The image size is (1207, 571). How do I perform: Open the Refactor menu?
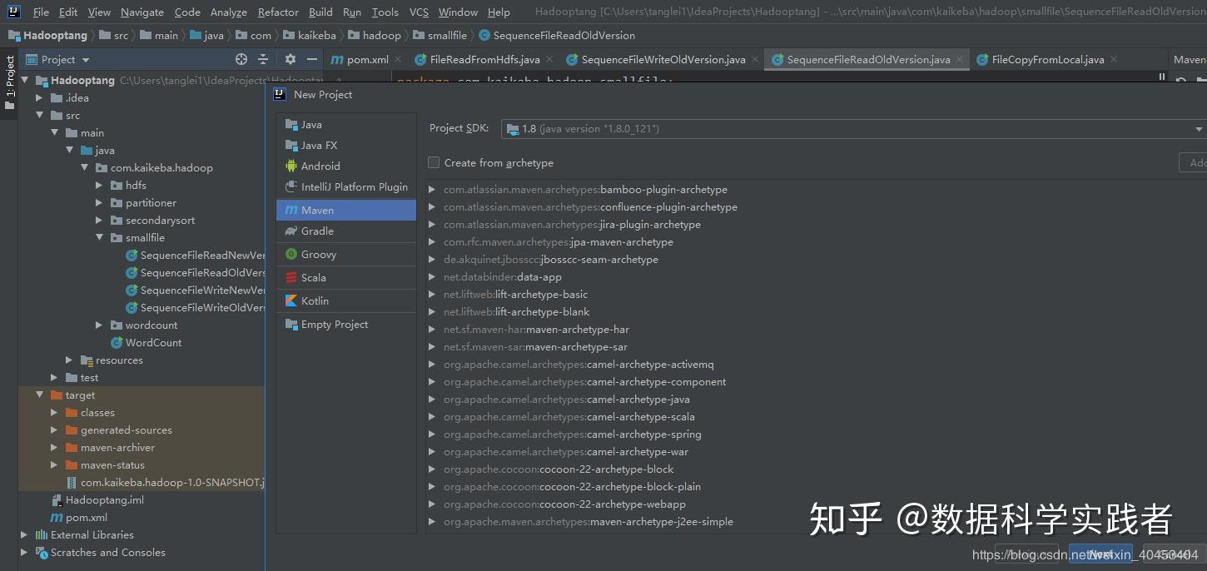point(278,12)
